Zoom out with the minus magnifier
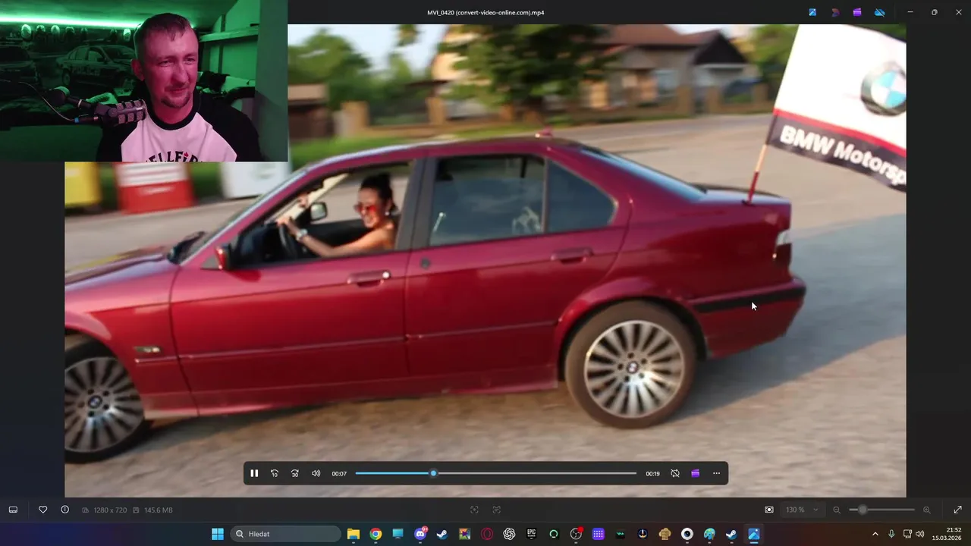 (837, 510)
